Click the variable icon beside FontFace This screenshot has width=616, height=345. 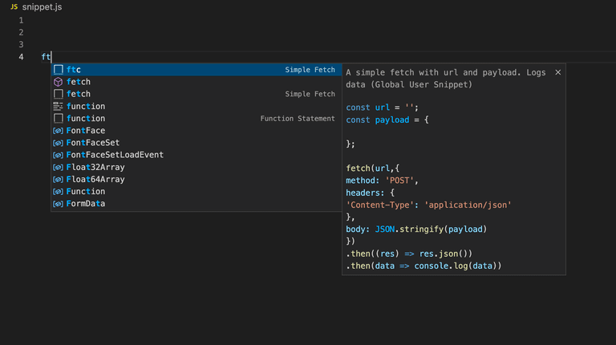(x=58, y=131)
